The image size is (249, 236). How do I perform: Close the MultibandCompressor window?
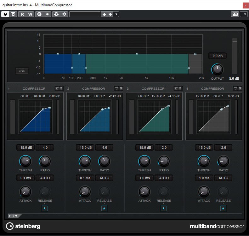246,5
